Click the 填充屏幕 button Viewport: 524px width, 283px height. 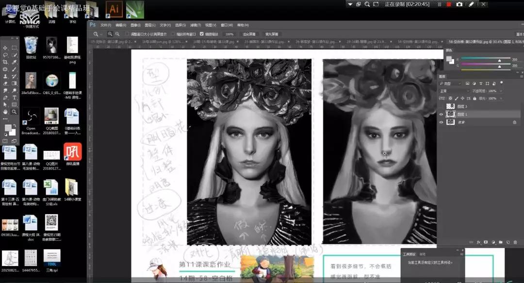271,34
